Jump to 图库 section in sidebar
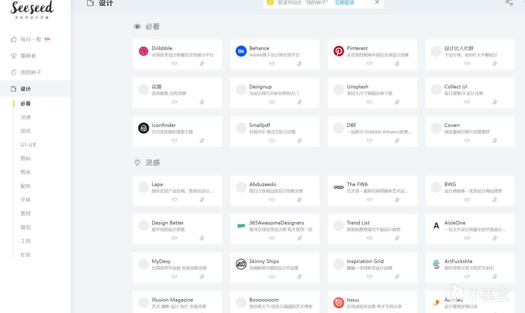The image size is (525, 313). coord(25,172)
